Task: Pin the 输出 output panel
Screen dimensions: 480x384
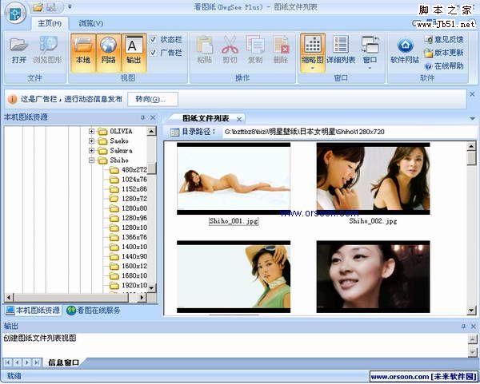Action: tap(463, 327)
